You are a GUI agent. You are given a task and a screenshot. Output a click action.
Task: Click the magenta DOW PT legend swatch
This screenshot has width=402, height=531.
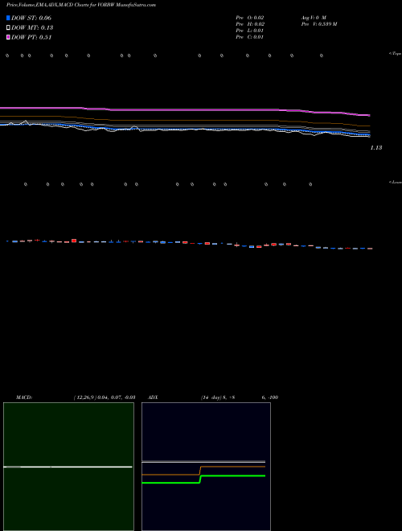pos(8,38)
